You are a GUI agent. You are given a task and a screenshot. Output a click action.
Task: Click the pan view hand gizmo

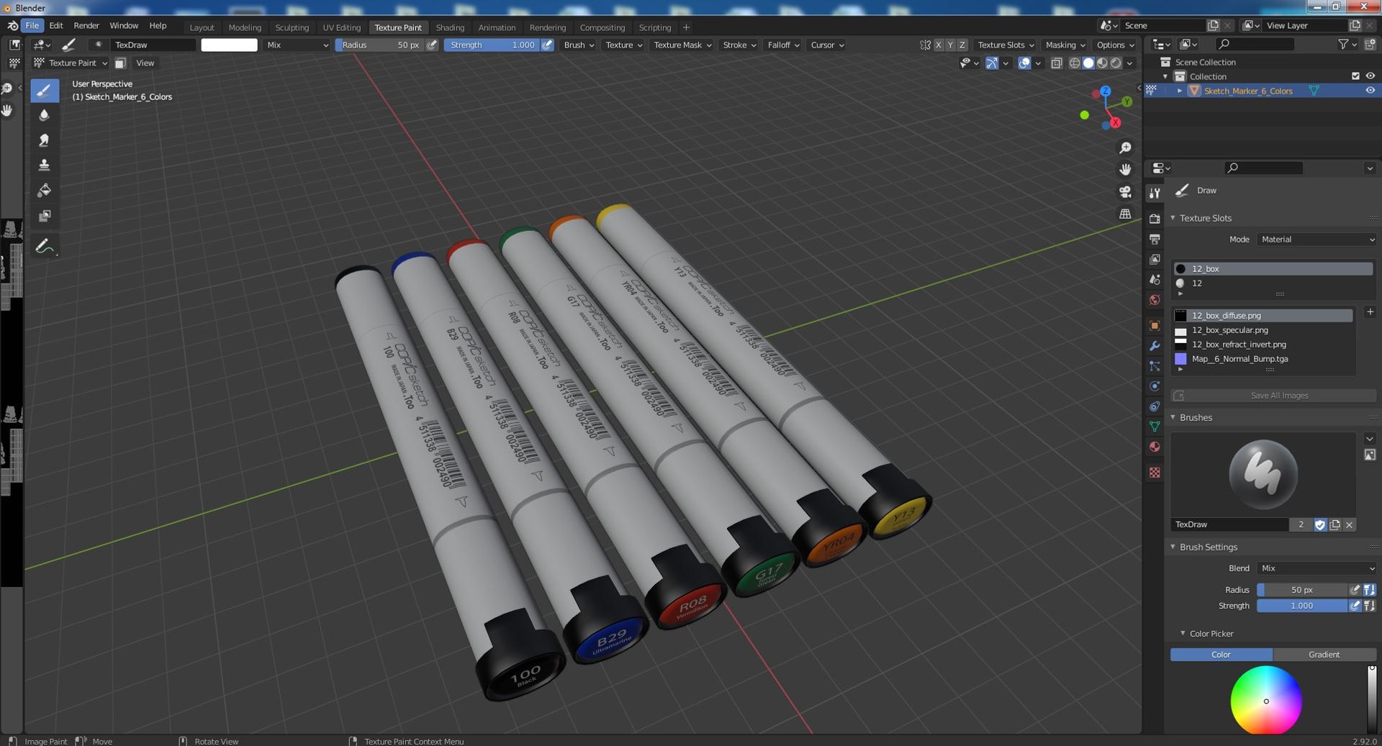tap(1125, 170)
